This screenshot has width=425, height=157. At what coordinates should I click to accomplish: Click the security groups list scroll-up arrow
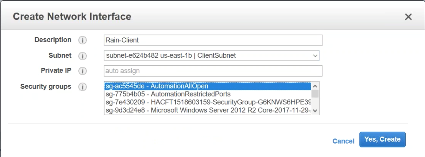[x=315, y=86]
